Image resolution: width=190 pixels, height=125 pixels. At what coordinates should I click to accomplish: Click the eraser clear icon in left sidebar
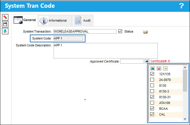pos(5,17)
